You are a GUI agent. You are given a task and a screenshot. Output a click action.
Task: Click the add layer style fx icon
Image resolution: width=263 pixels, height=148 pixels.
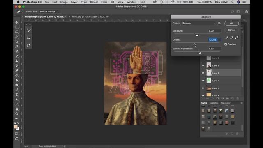[212, 99]
